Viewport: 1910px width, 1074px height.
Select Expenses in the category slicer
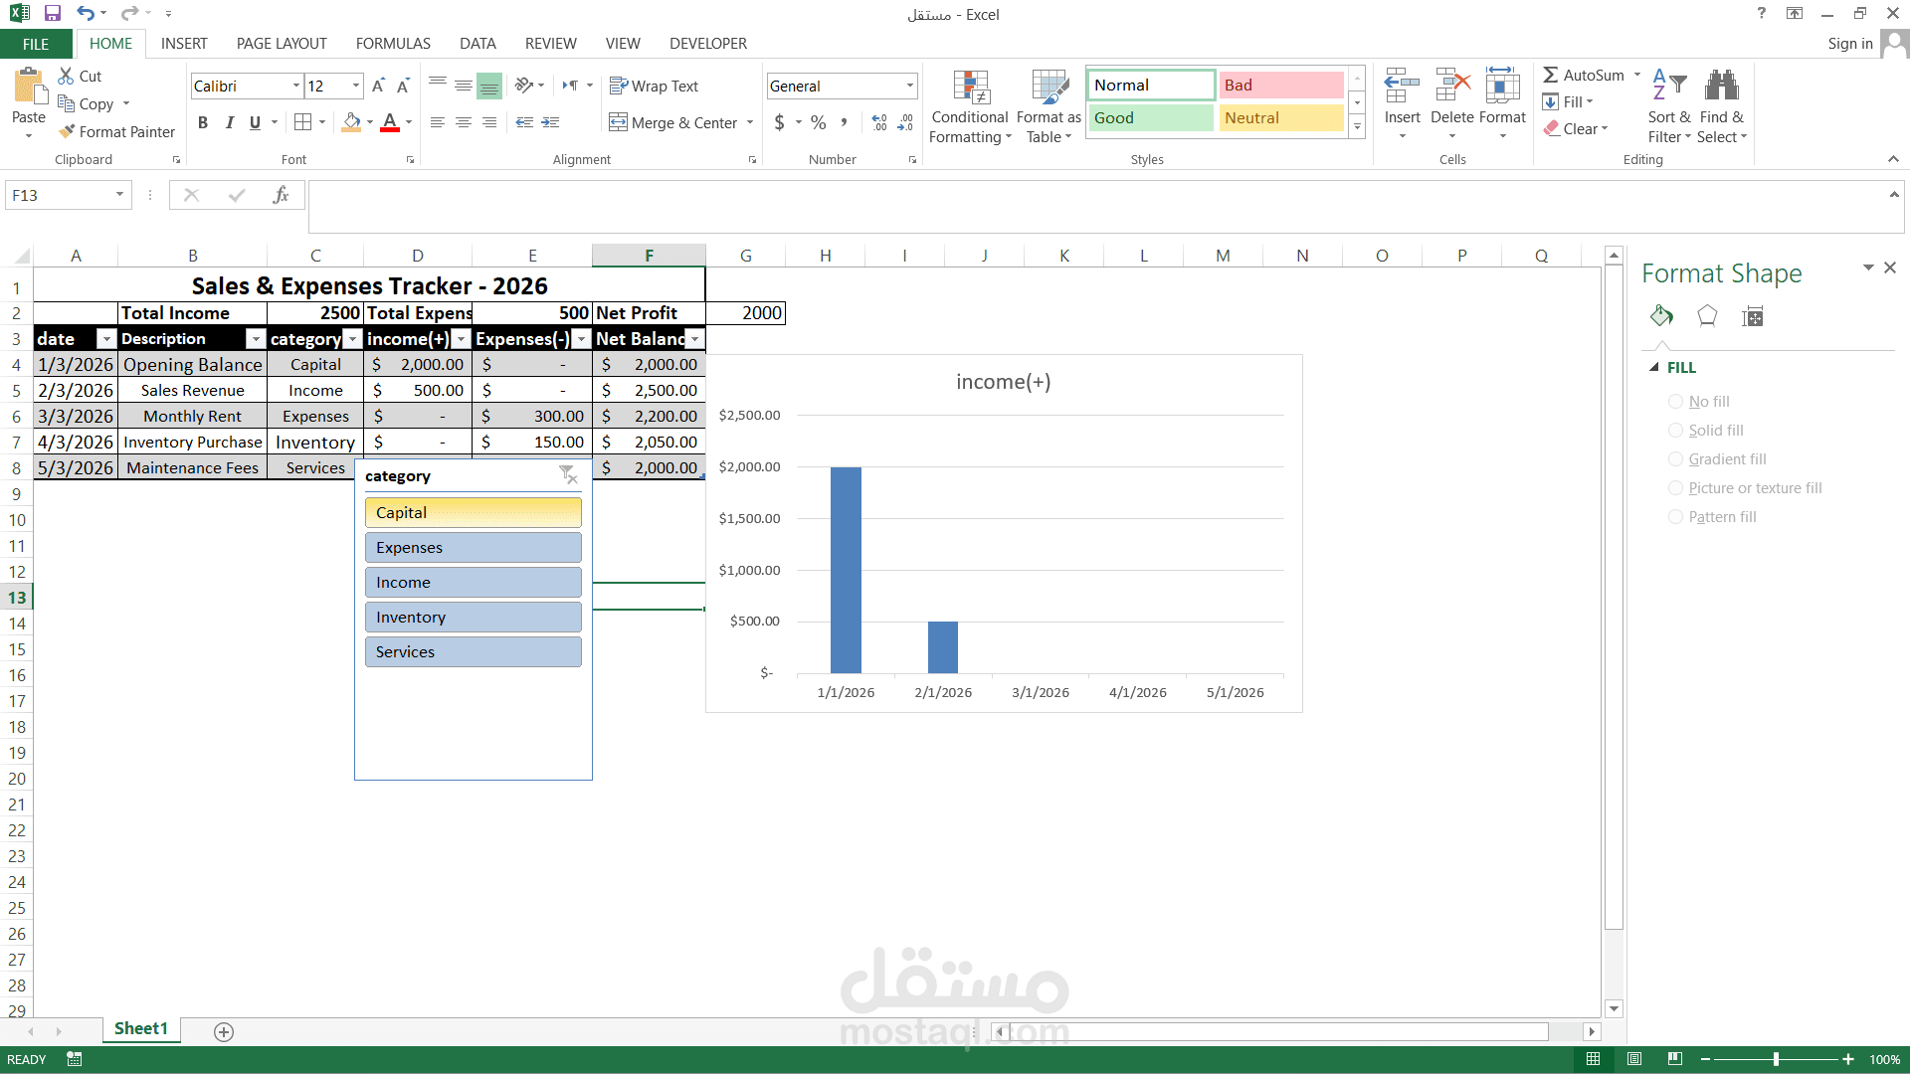pos(473,547)
